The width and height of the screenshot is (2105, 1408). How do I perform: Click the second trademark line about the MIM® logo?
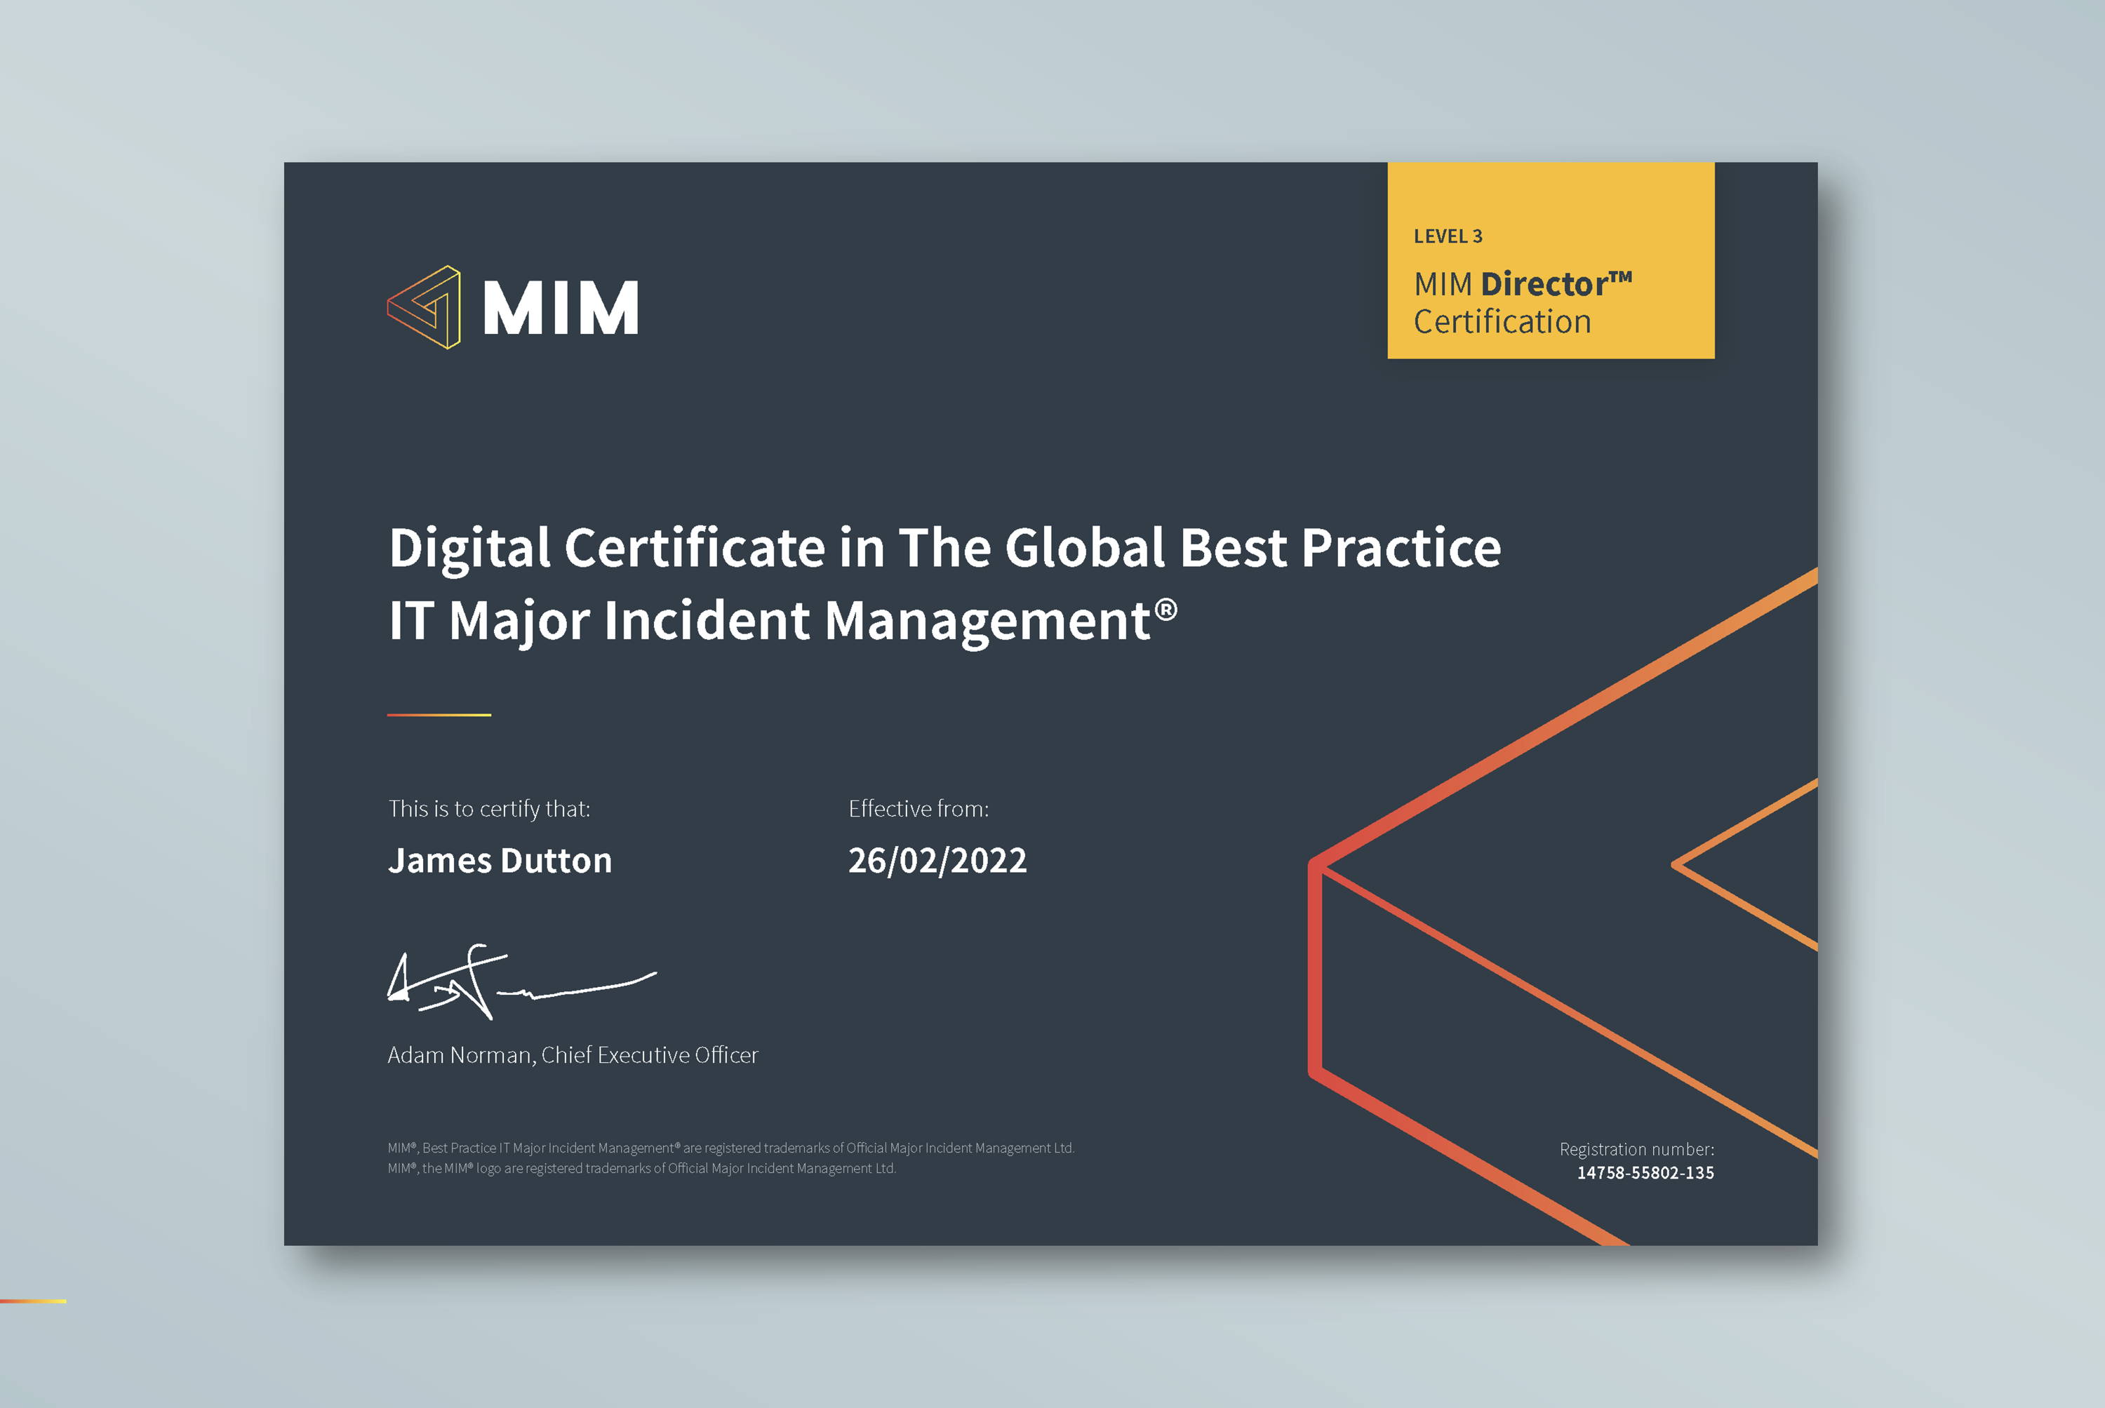coord(642,1168)
